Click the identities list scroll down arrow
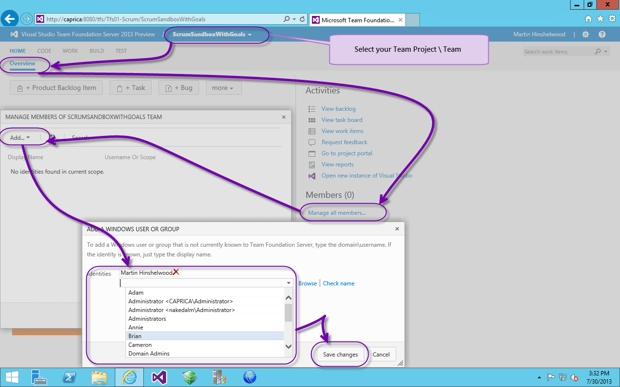 click(x=289, y=346)
